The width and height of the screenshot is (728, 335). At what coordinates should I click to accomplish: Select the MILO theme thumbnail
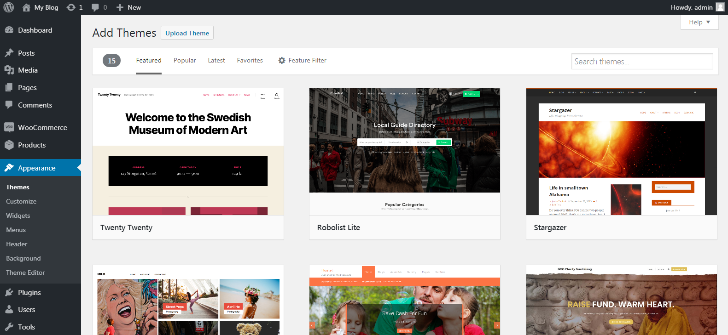pos(188,300)
